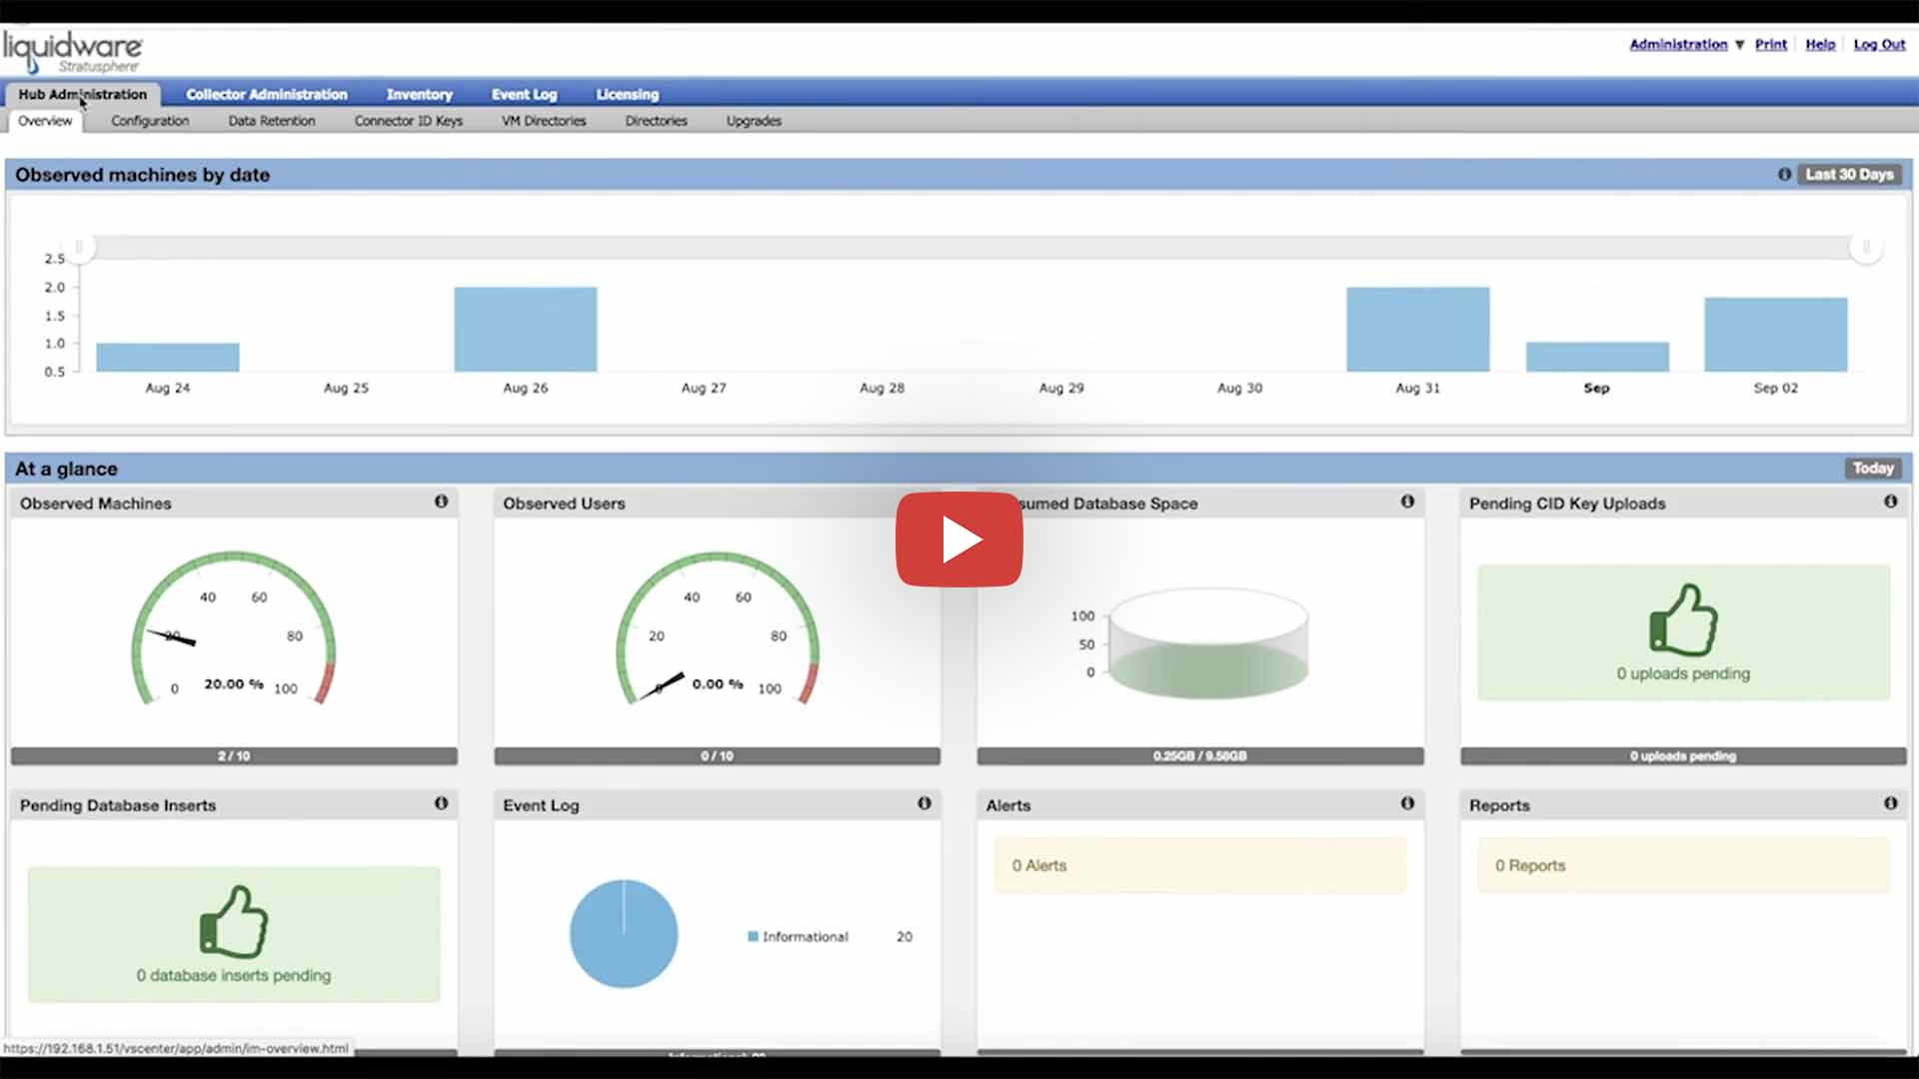
Task: Click Informational legend color square
Action: click(x=753, y=937)
